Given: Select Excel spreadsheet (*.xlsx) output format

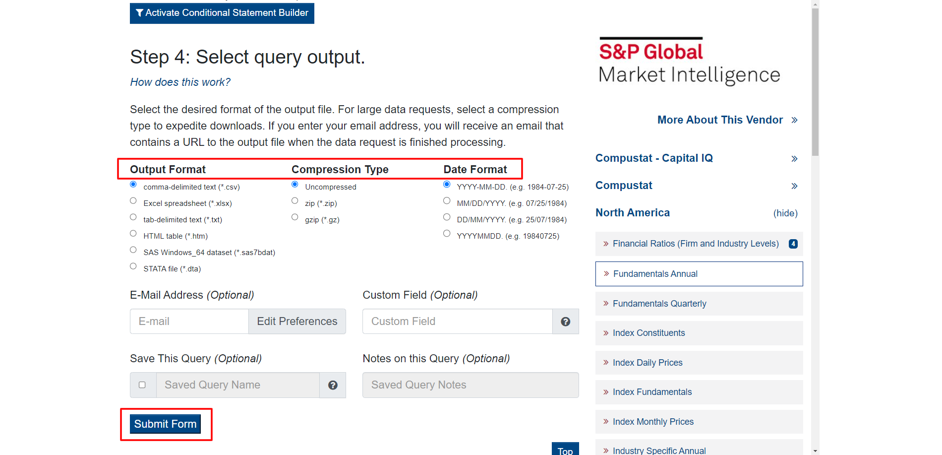Looking at the screenshot, I should (133, 201).
